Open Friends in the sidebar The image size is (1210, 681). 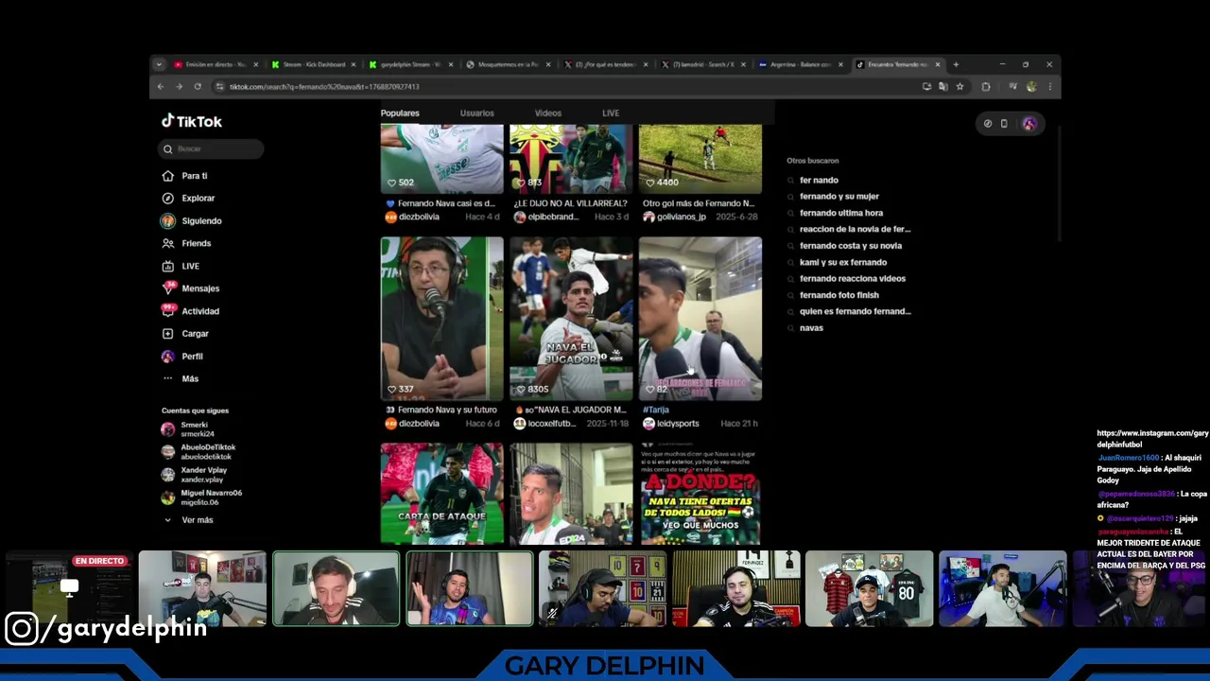click(x=187, y=243)
